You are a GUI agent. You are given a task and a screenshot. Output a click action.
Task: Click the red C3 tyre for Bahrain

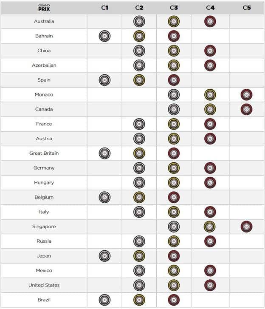click(174, 36)
